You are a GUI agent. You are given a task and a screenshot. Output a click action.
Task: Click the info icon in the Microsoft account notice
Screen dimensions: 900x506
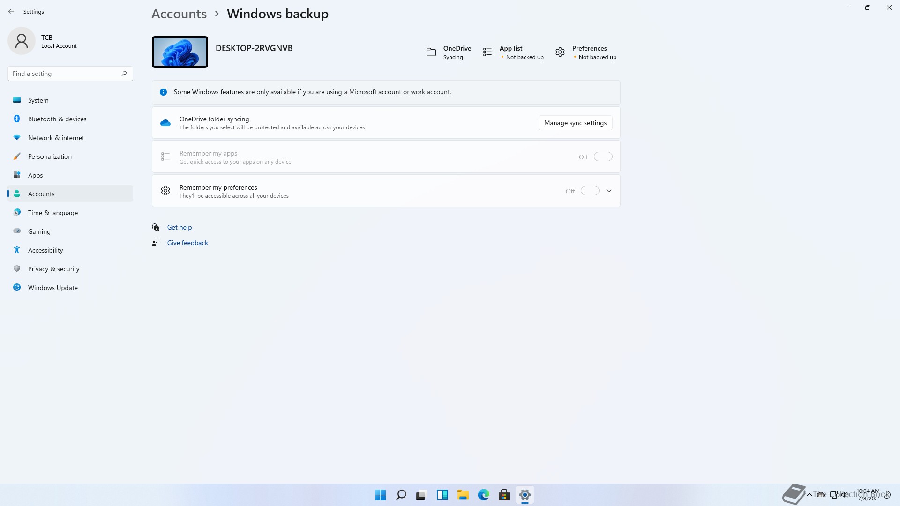pos(163,92)
